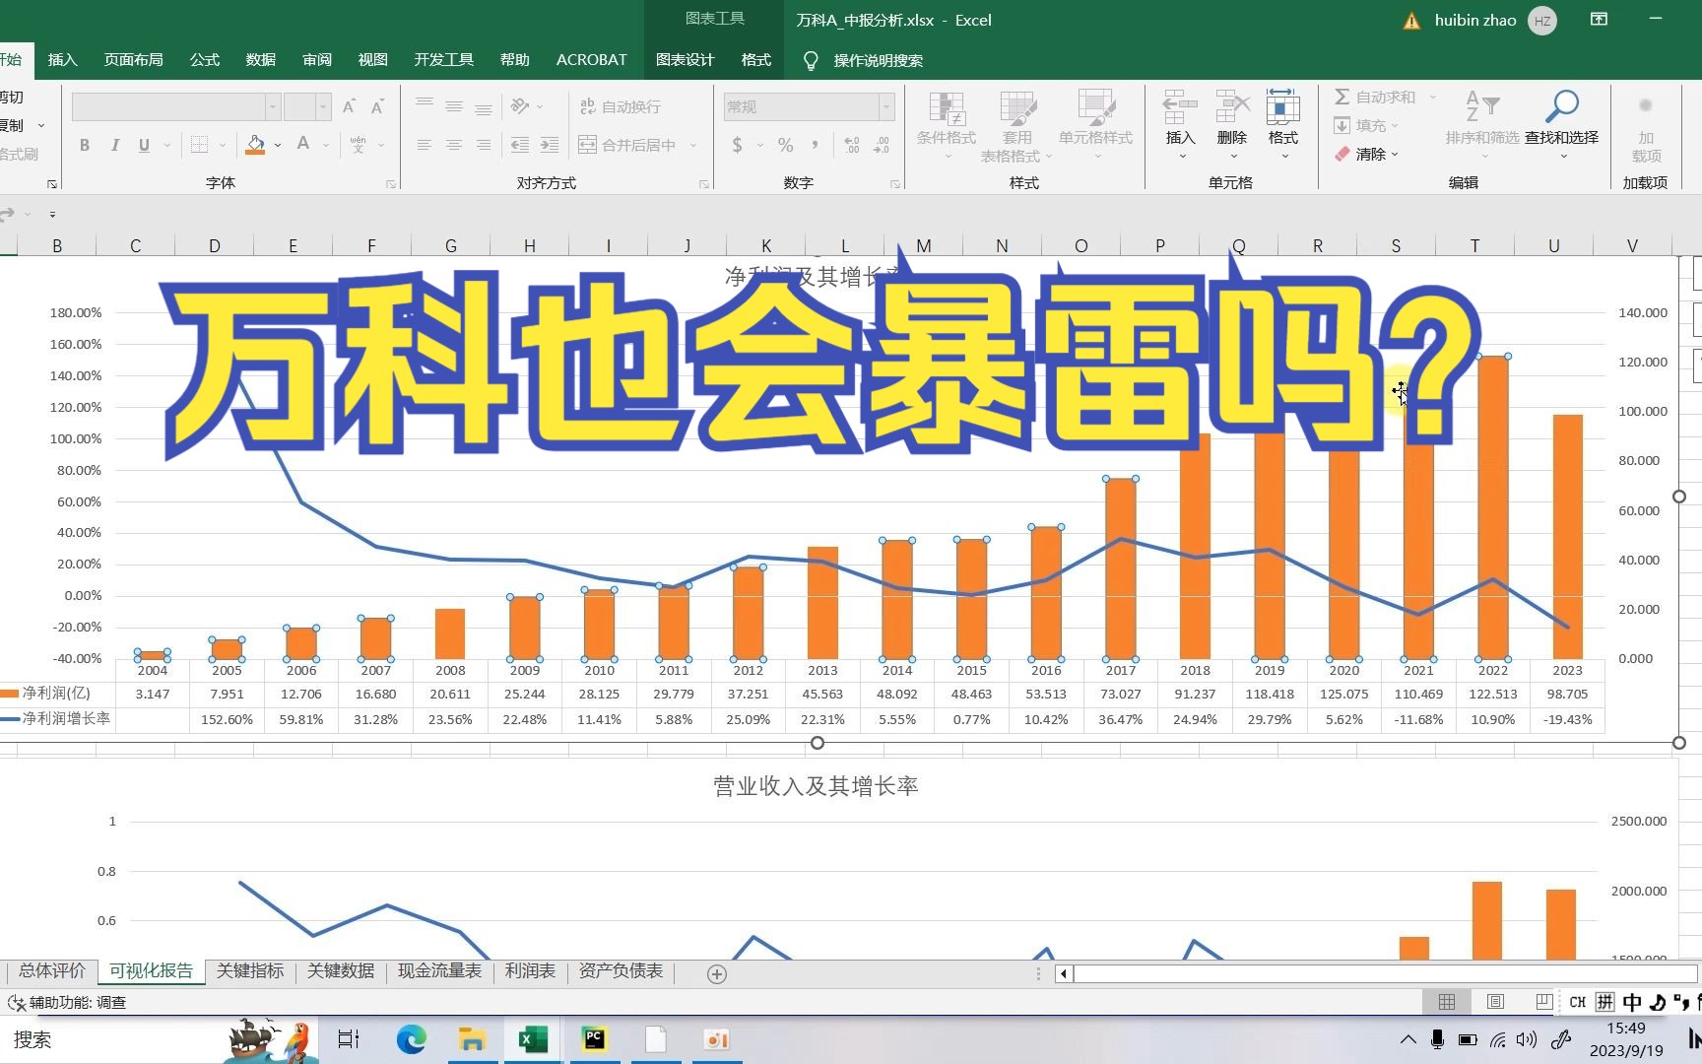Click the 辅助功能: 调查 status item

pyautogui.click(x=67, y=1002)
